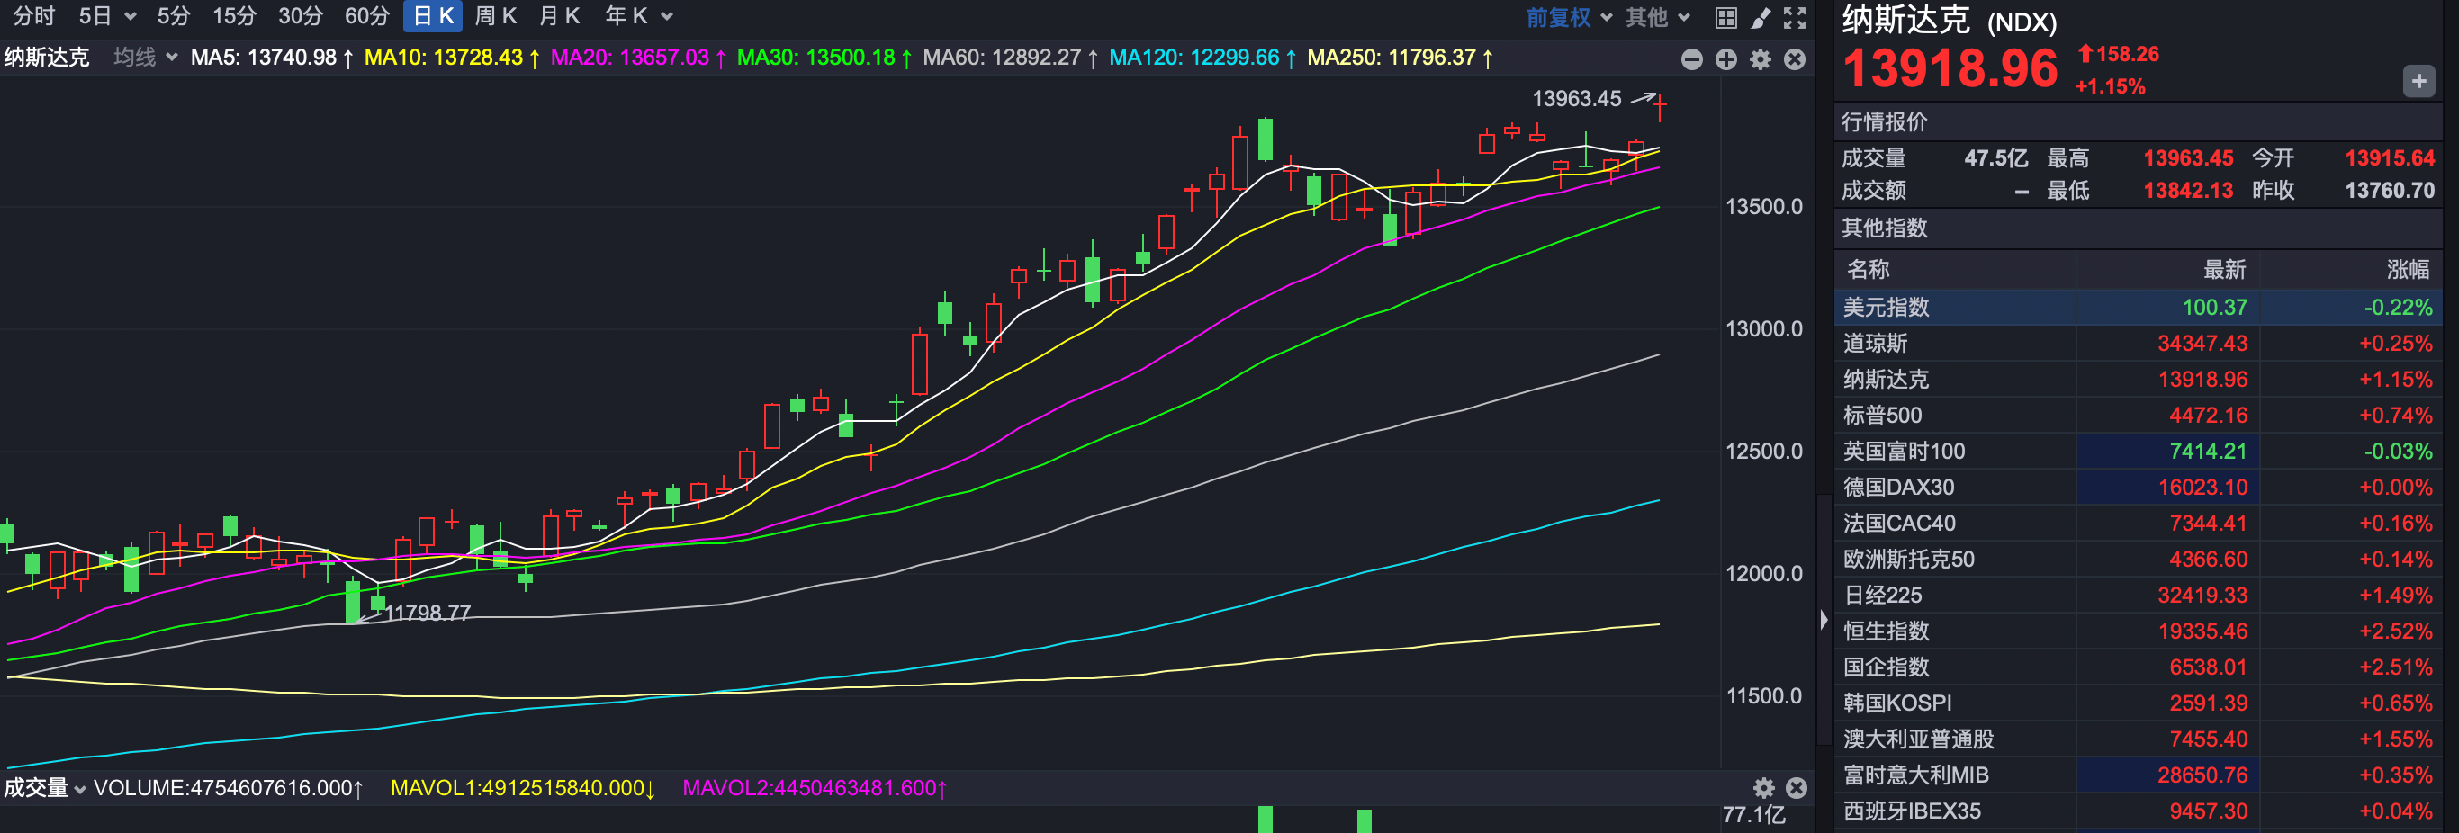Switch to the 周K weekly chart tab
The image size is (2459, 833).
click(x=495, y=16)
